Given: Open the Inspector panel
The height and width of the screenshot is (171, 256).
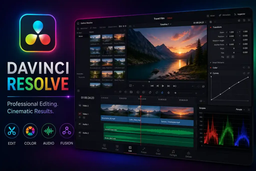Looking at the screenshot, I should coord(240,14).
